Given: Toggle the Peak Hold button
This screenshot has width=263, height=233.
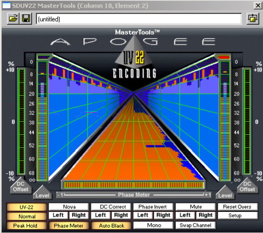Looking at the screenshot, I should tap(27, 226).
